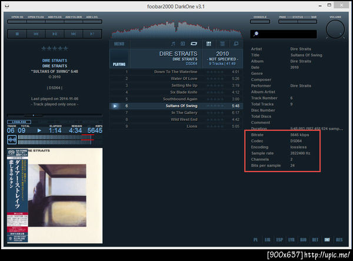The height and width of the screenshot is (261, 353).
Task: Click the Add Folder button
Action: point(74,22)
